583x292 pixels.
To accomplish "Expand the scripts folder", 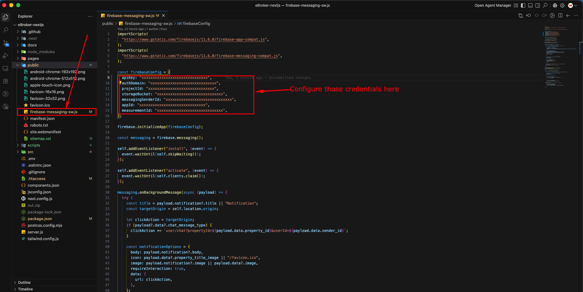I will (x=18, y=145).
